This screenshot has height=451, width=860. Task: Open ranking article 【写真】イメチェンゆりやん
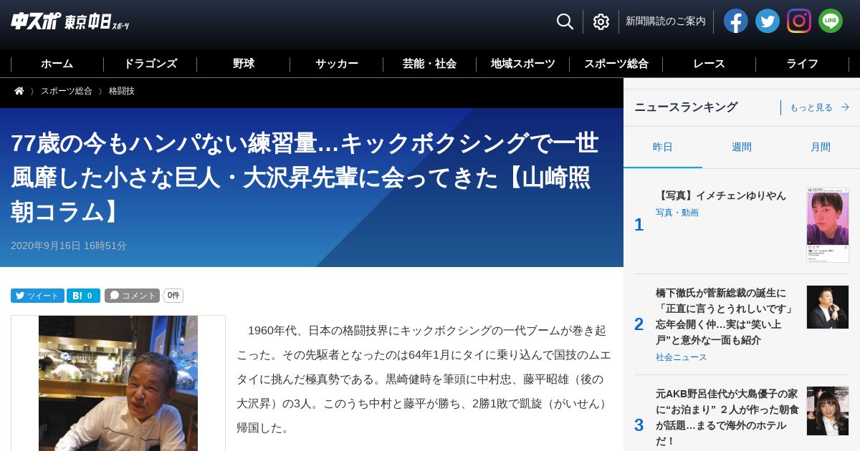coord(721,195)
